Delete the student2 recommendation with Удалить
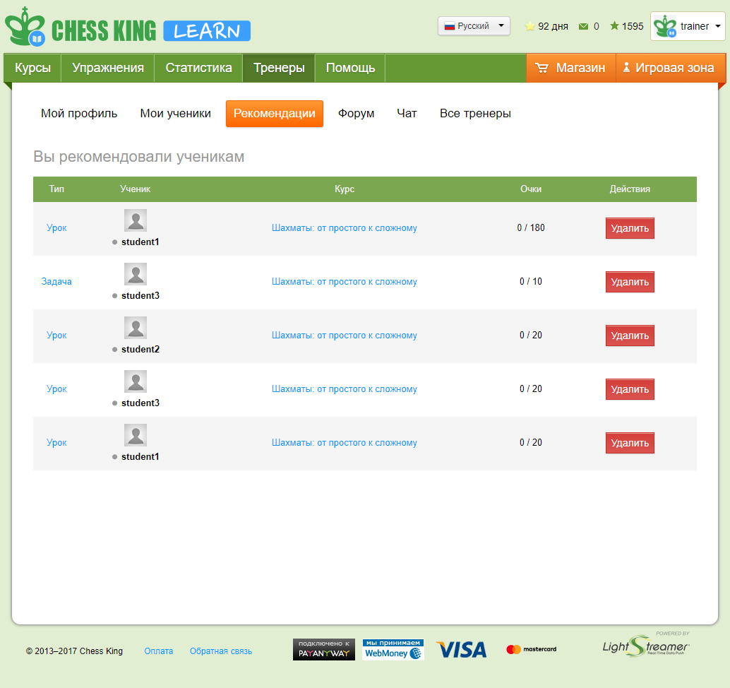The height and width of the screenshot is (688, 730). [x=630, y=336]
